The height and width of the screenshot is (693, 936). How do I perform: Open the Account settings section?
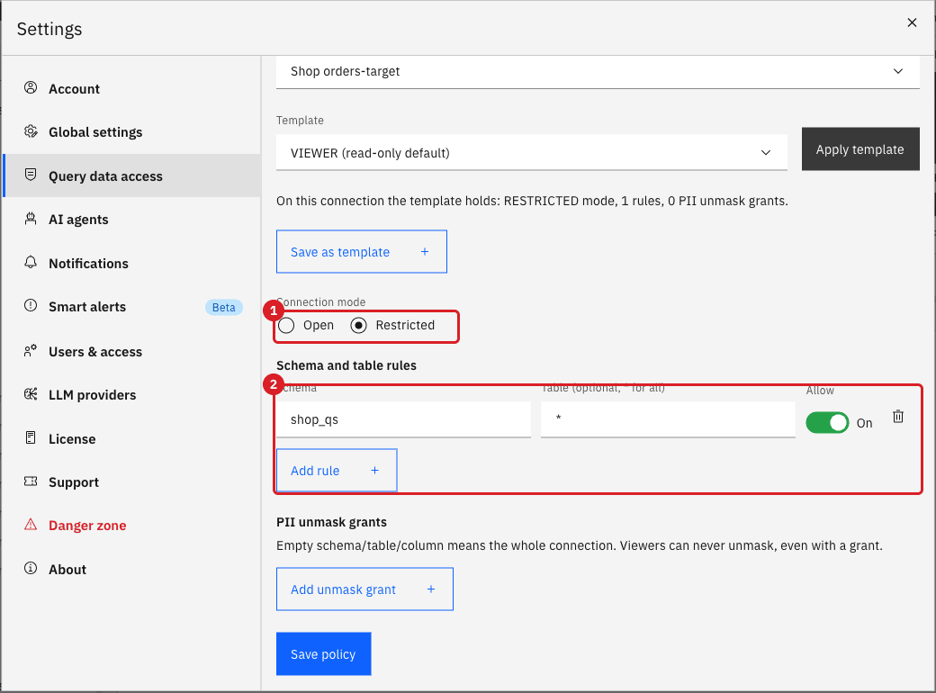[74, 89]
